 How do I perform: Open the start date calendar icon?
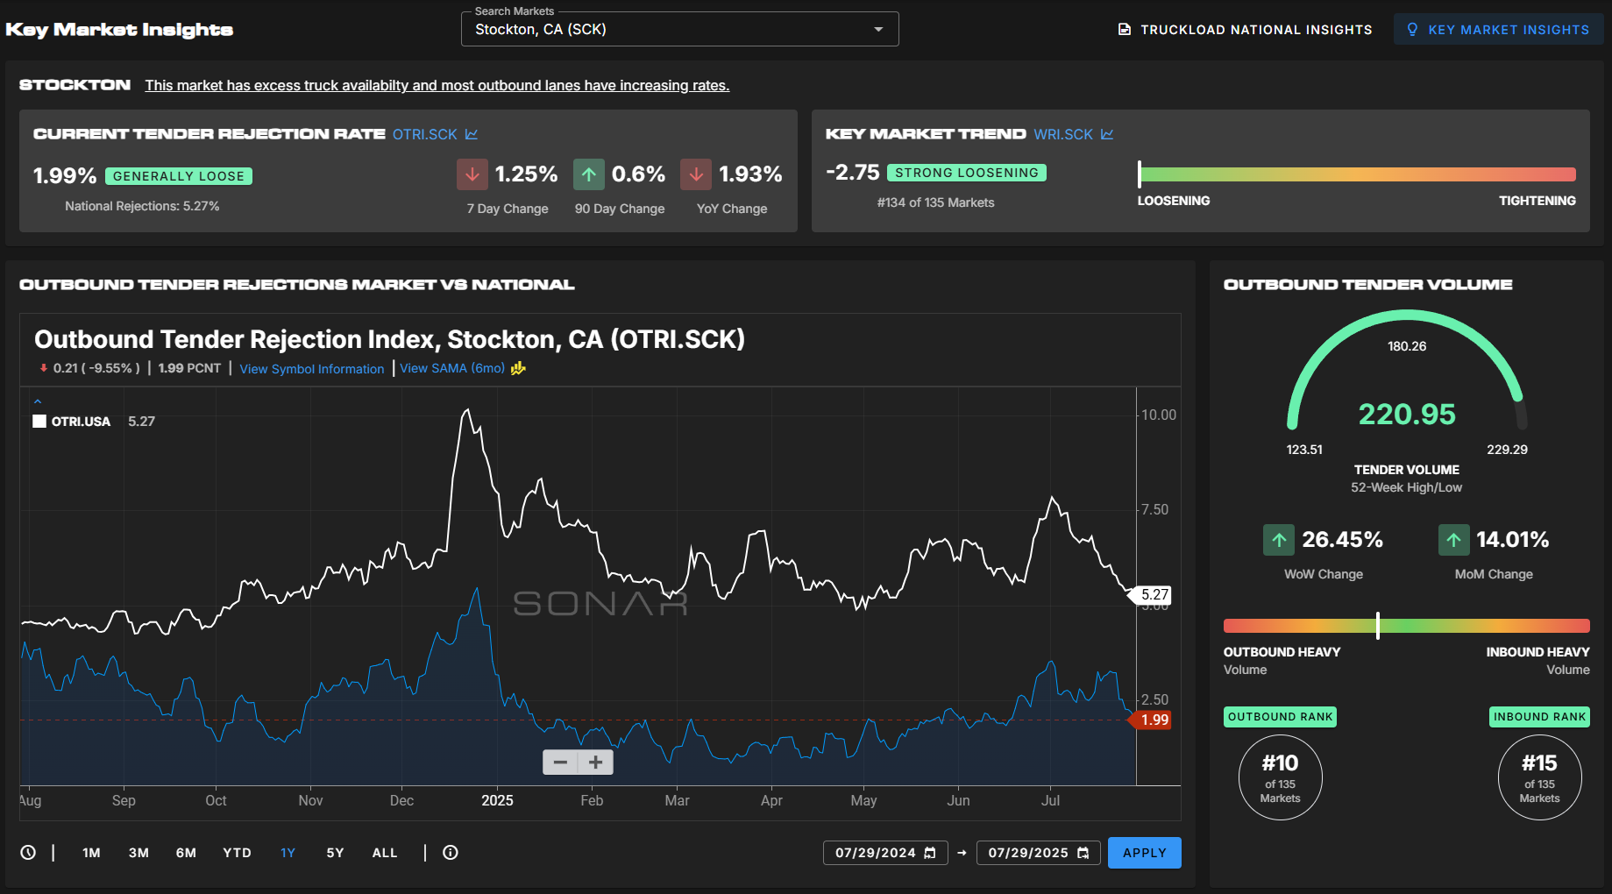[x=930, y=853]
